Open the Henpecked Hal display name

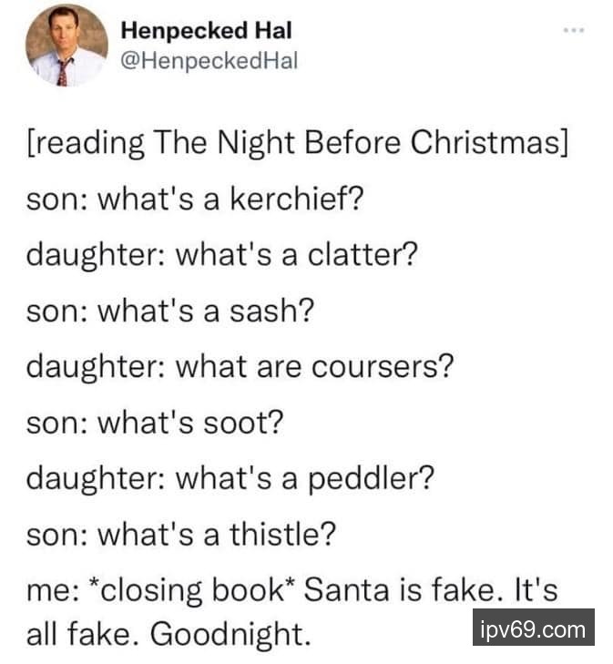pos(206,30)
